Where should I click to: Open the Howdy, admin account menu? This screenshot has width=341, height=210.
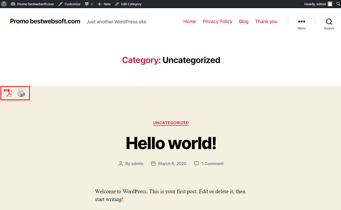(318, 4)
